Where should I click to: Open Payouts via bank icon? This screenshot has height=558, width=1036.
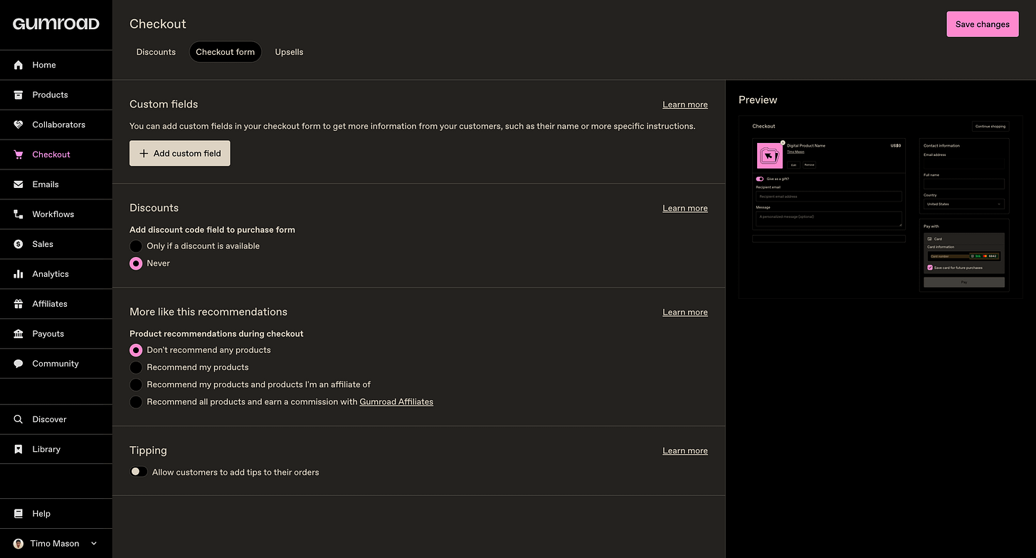(x=18, y=334)
